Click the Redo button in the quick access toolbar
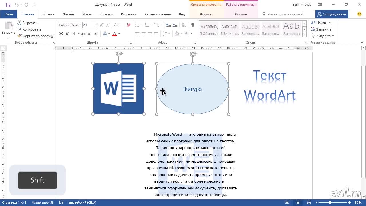Image resolution: width=366 pixels, height=206 pixels. (x=27, y=5)
